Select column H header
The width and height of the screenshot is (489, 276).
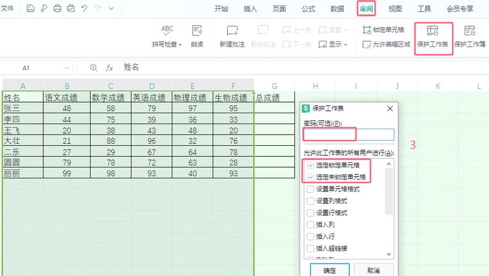[316, 86]
